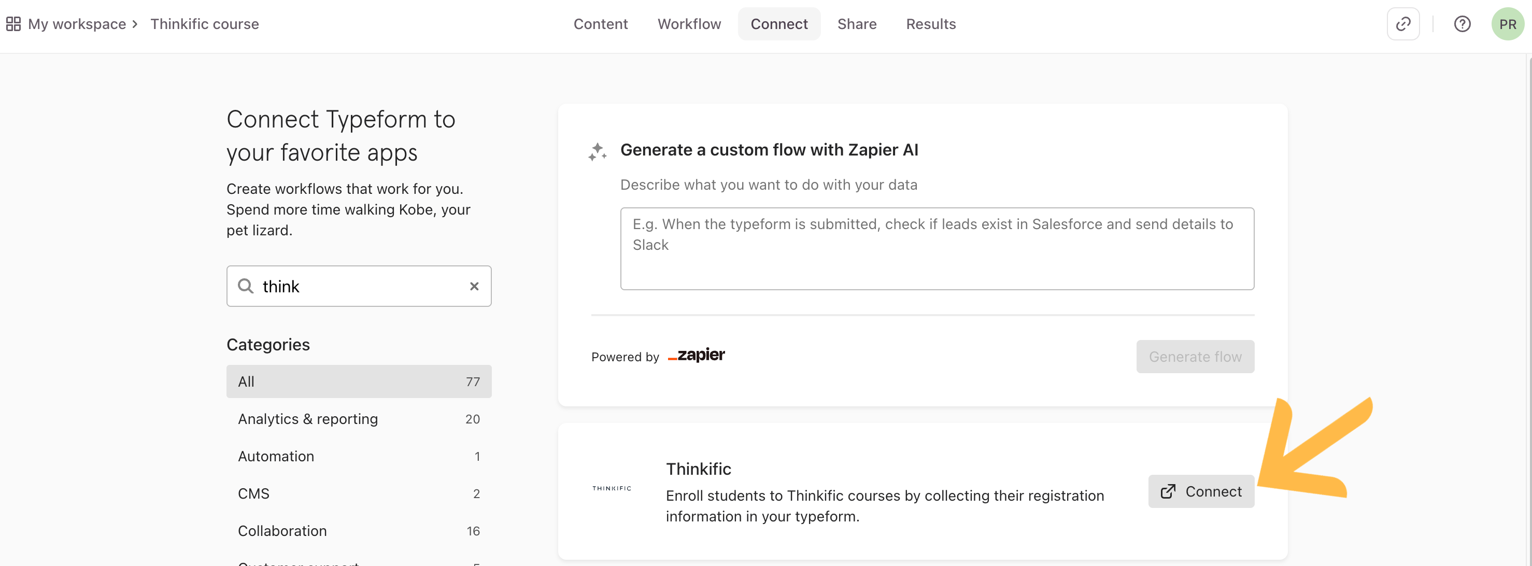
Task: Open the Results tab
Action: coord(930,24)
